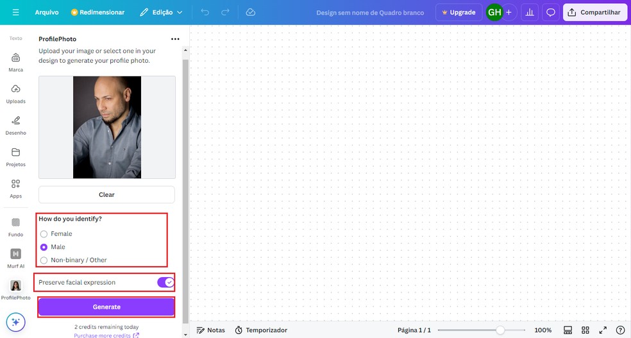Undo the last action
This screenshot has width=631, height=338.
point(205,12)
